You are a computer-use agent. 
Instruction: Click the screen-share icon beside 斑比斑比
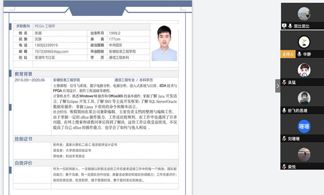(x=284, y=26)
